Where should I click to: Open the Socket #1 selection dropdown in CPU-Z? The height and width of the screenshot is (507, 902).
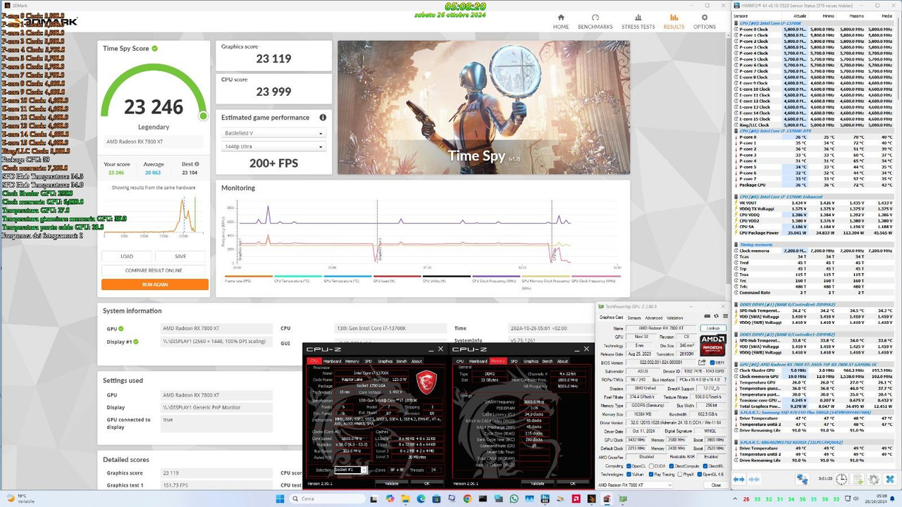coord(350,470)
